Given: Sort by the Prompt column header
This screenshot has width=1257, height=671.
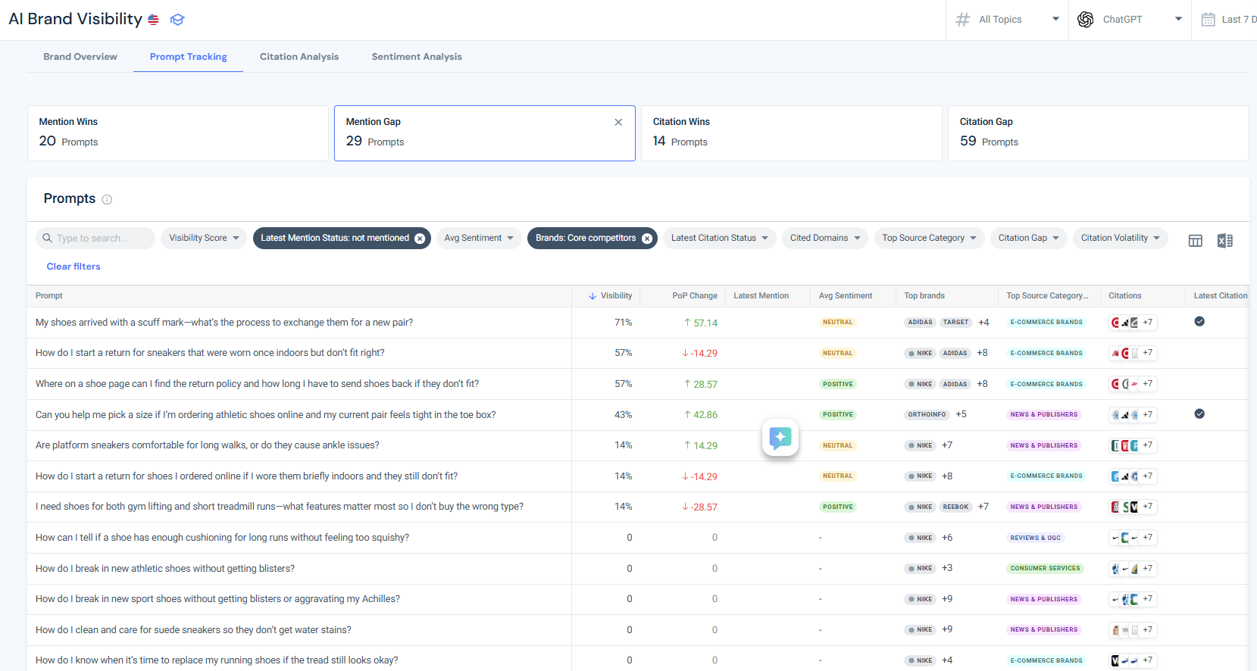Looking at the screenshot, I should [49, 296].
